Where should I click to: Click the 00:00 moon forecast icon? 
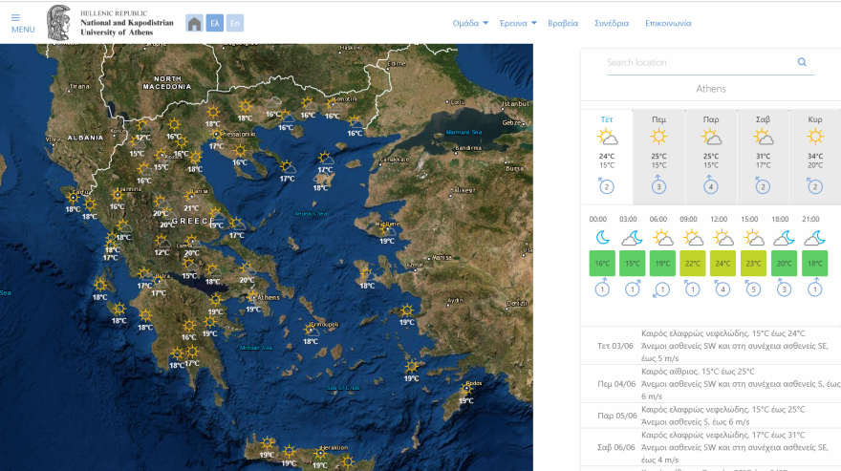point(602,238)
